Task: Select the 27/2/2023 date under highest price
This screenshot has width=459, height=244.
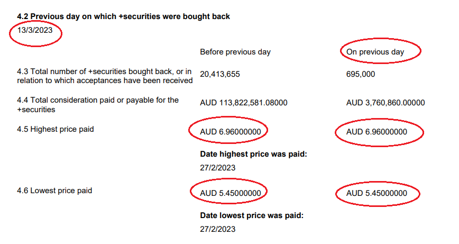Action: pyautogui.click(x=218, y=168)
